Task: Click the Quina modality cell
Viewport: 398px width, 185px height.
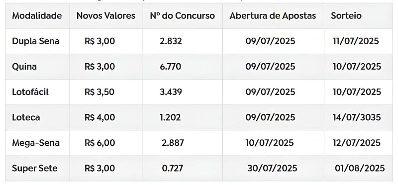Action: point(24,67)
